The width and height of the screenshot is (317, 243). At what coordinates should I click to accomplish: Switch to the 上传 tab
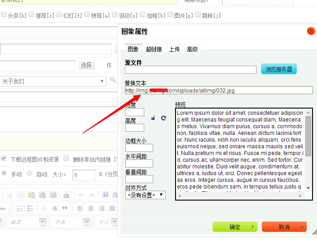coord(174,49)
